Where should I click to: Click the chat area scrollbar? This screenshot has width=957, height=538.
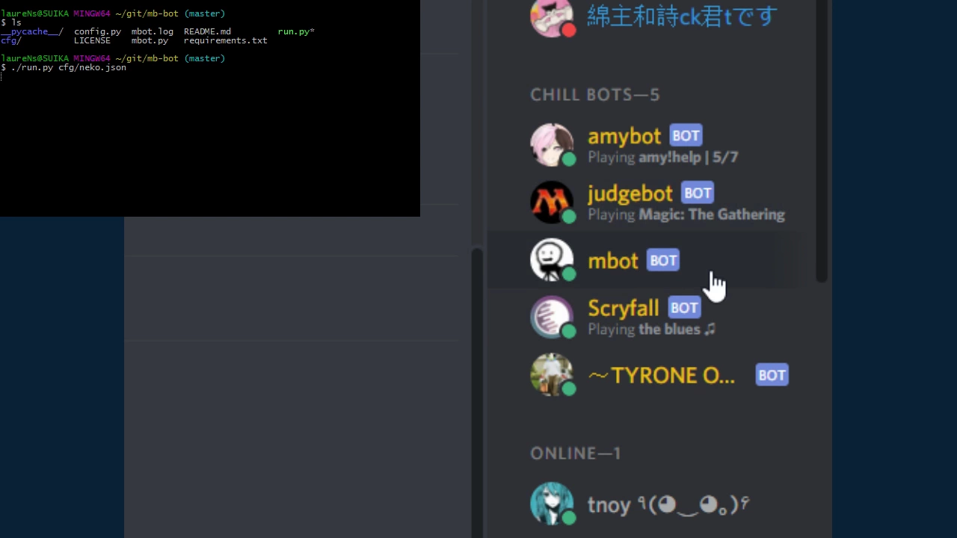477,392
